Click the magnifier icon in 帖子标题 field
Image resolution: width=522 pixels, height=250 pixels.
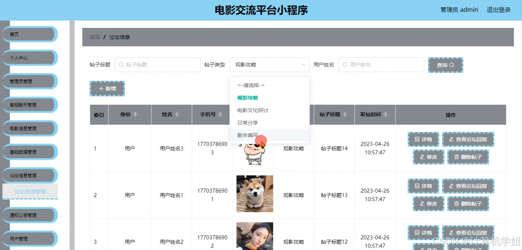121,65
